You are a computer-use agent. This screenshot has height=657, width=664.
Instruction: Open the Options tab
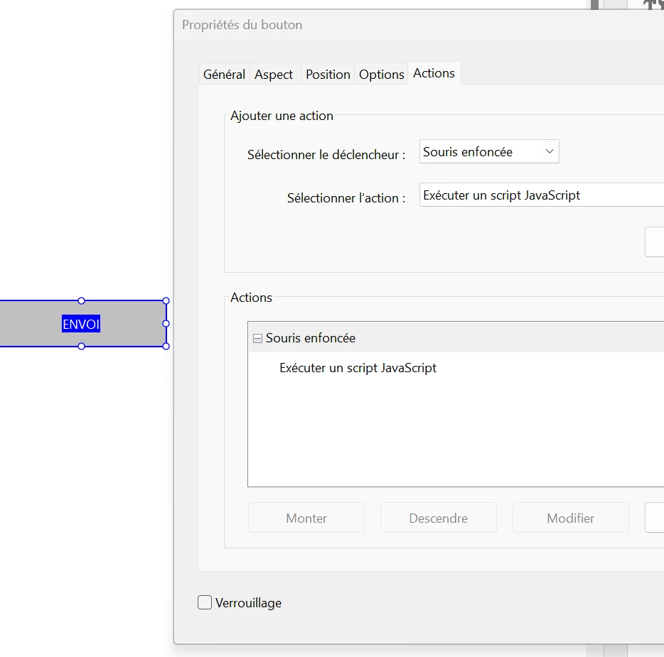(381, 75)
